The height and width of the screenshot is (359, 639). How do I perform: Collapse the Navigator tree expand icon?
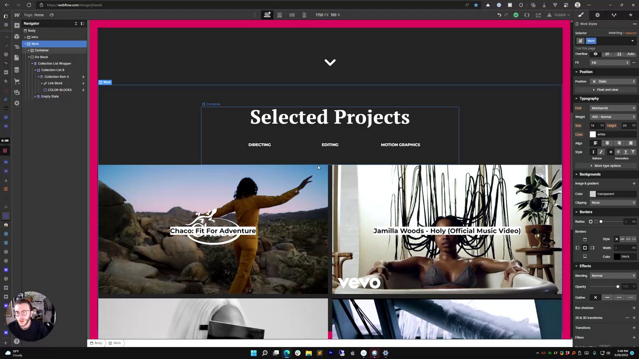pyautogui.click(x=76, y=23)
